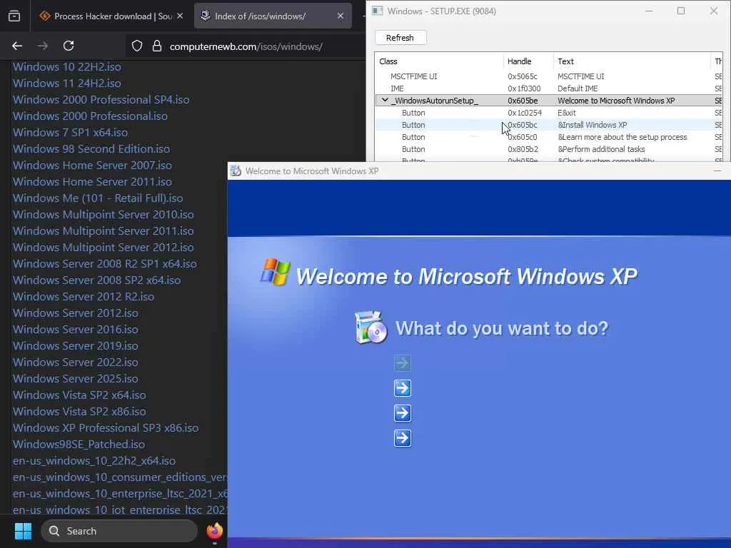The image size is (731, 548).
Task: Open Windows Multipoint Server 2012.iso link
Action: (103, 248)
